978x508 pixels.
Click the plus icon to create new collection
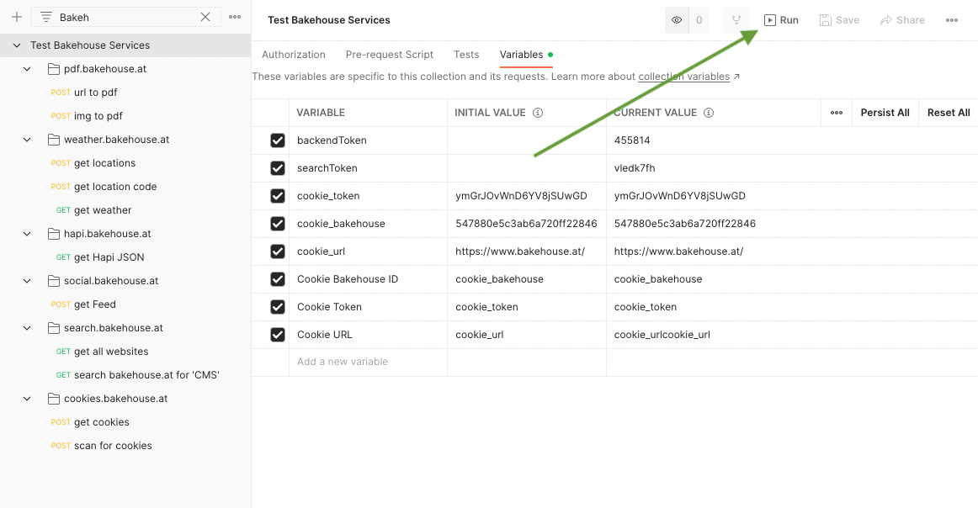click(16, 17)
